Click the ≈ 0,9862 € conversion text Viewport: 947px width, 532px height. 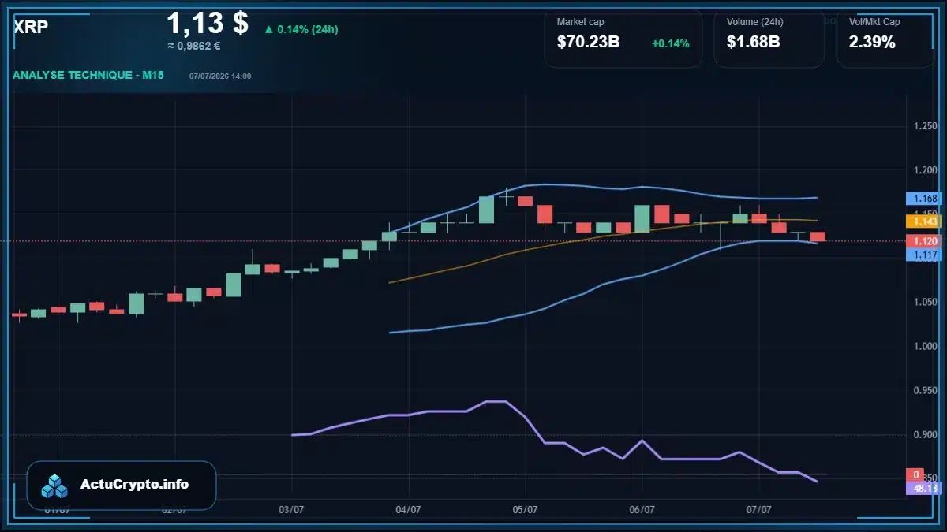194,46
